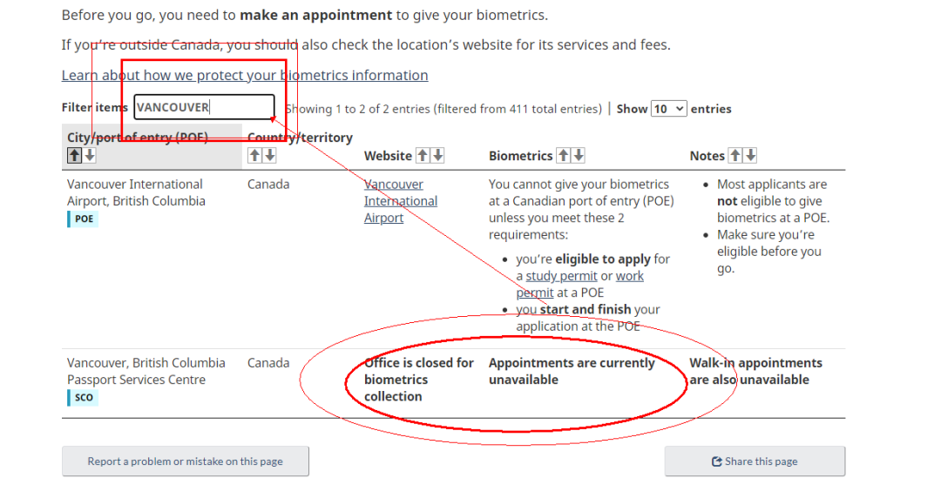Follow the study permit link

(x=560, y=276)
